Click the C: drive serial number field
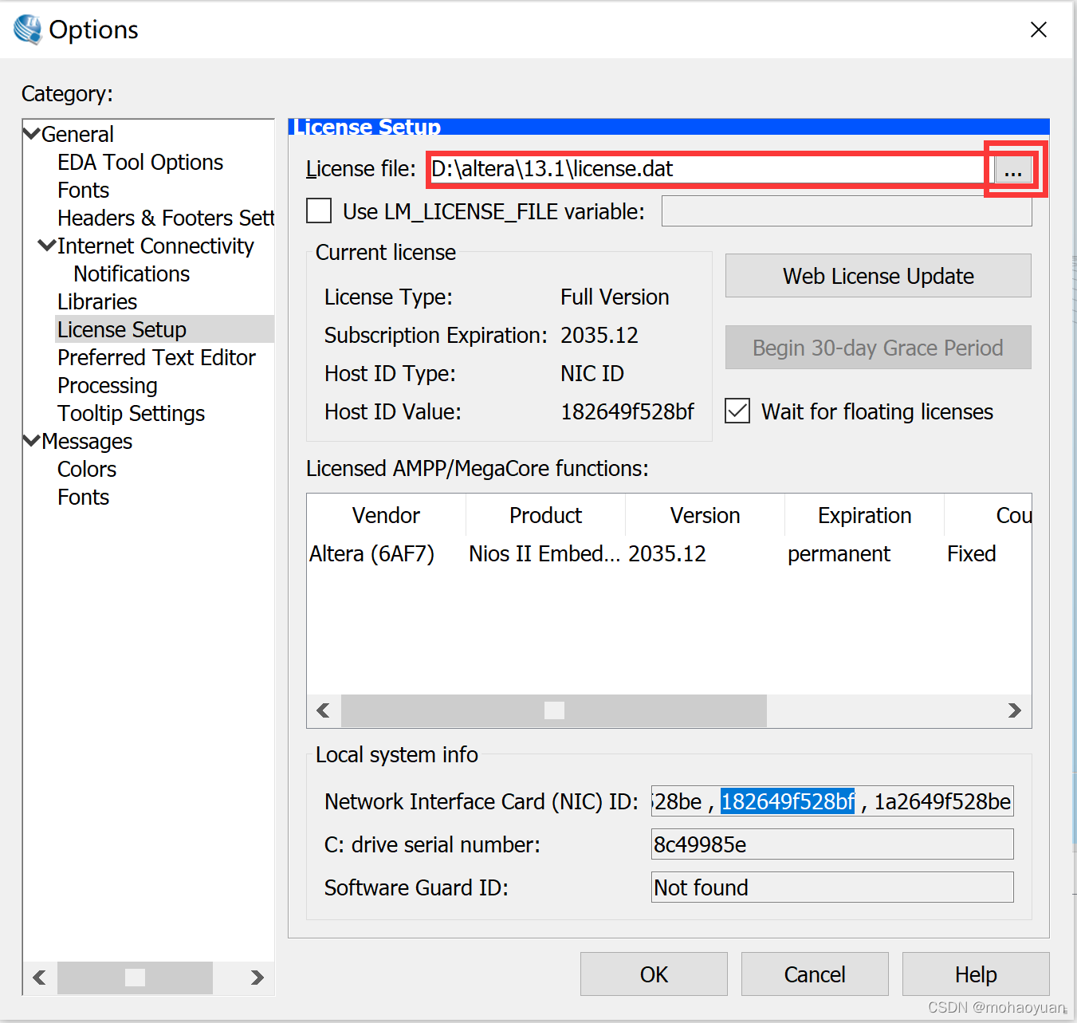 pyautogui.click(x=832, y=844)
